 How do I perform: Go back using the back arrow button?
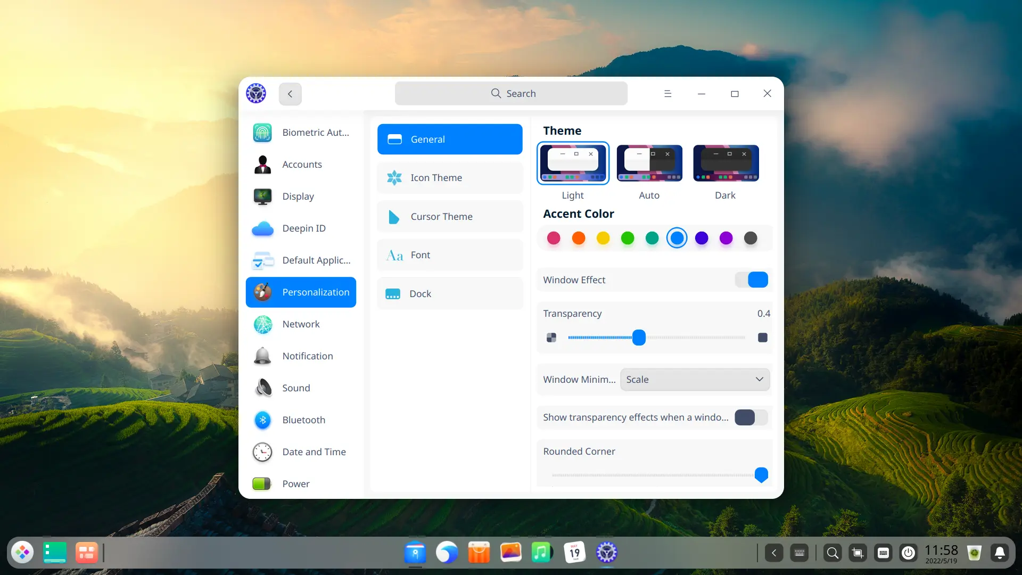click(290, 94)
